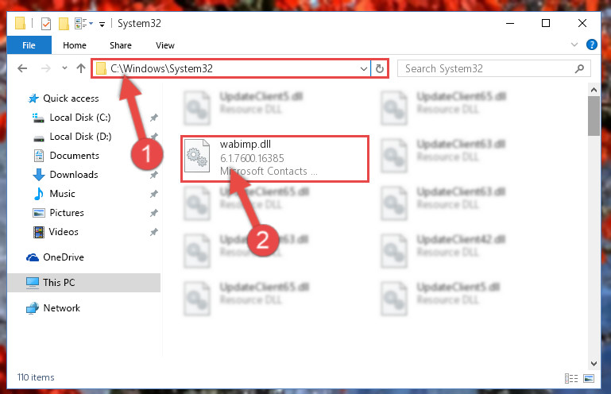Viewport: 611px width, 394px height.
Task: Switch to the View ribbon tab
Action: click(x=165, y=45)
